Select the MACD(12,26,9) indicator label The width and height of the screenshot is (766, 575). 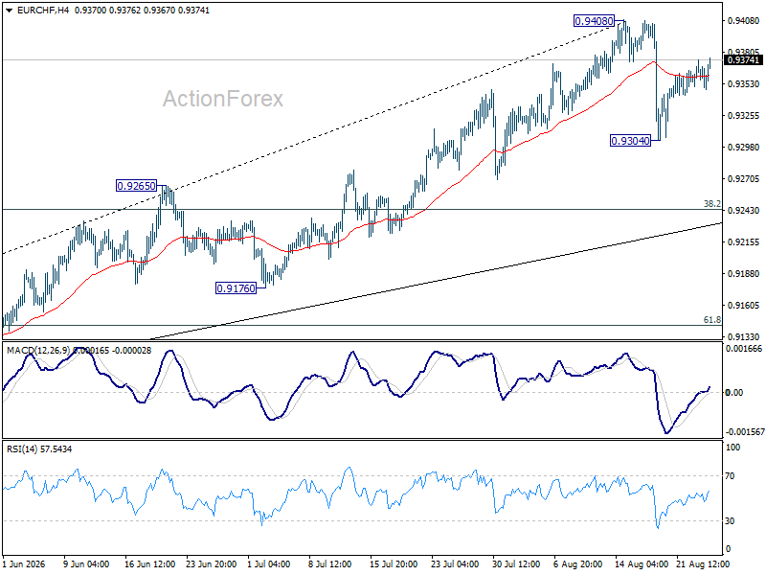pos(38,351)
